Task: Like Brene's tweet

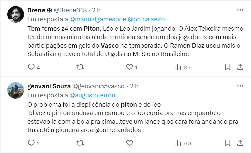Action: coord(129,67)
